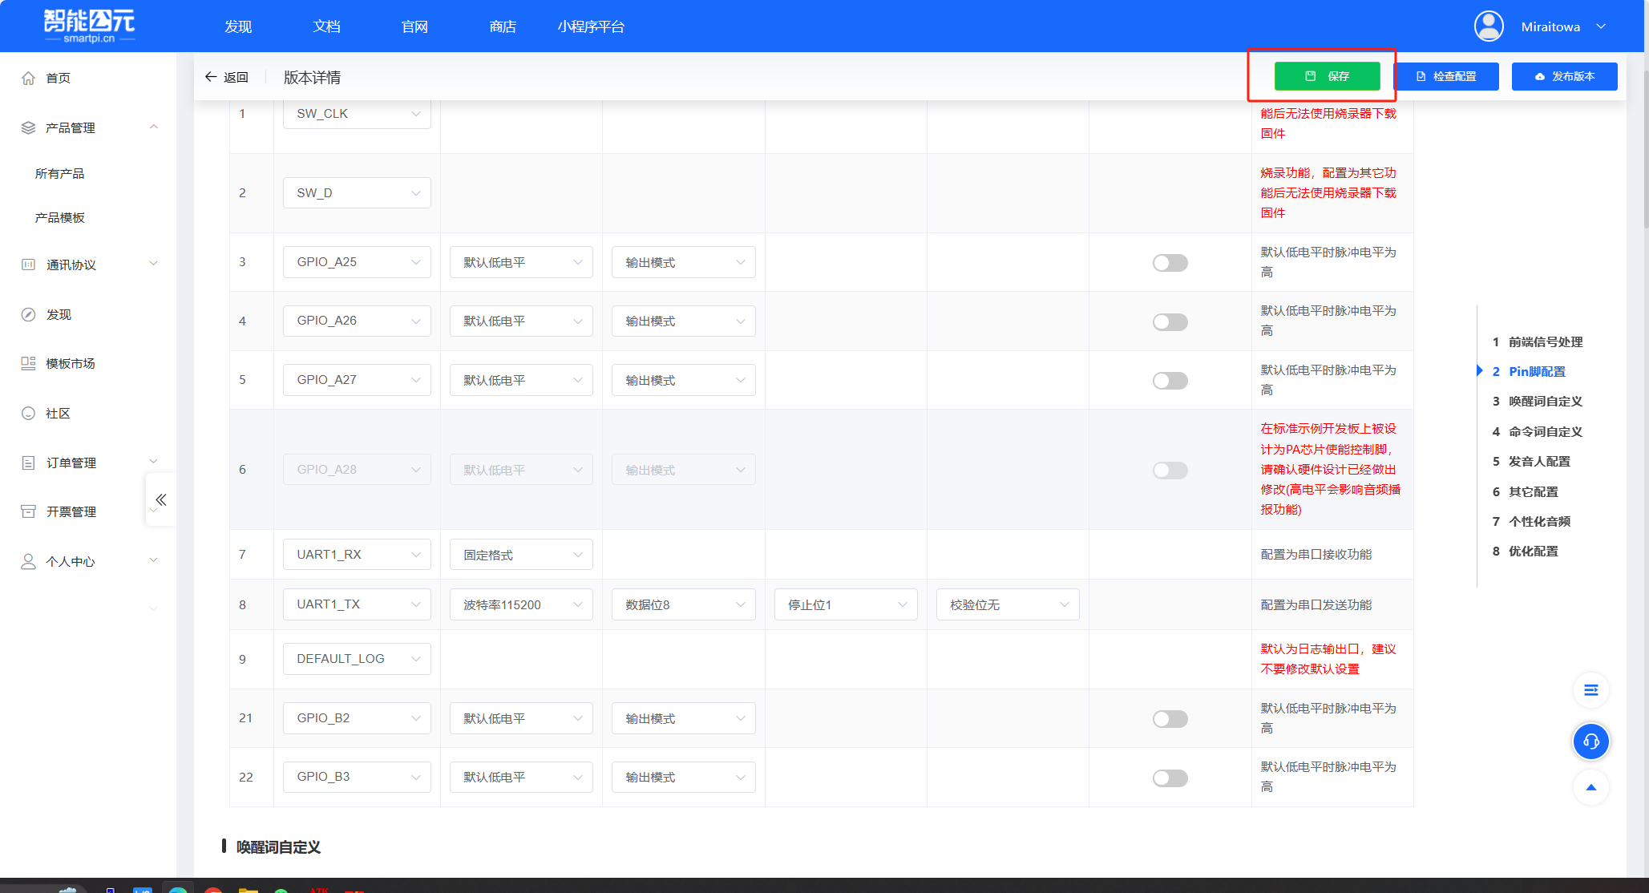Open 官网 in top navigation
Viewport: 1649px width, 893px height.
pyautogui.click(x=414, y=26)
